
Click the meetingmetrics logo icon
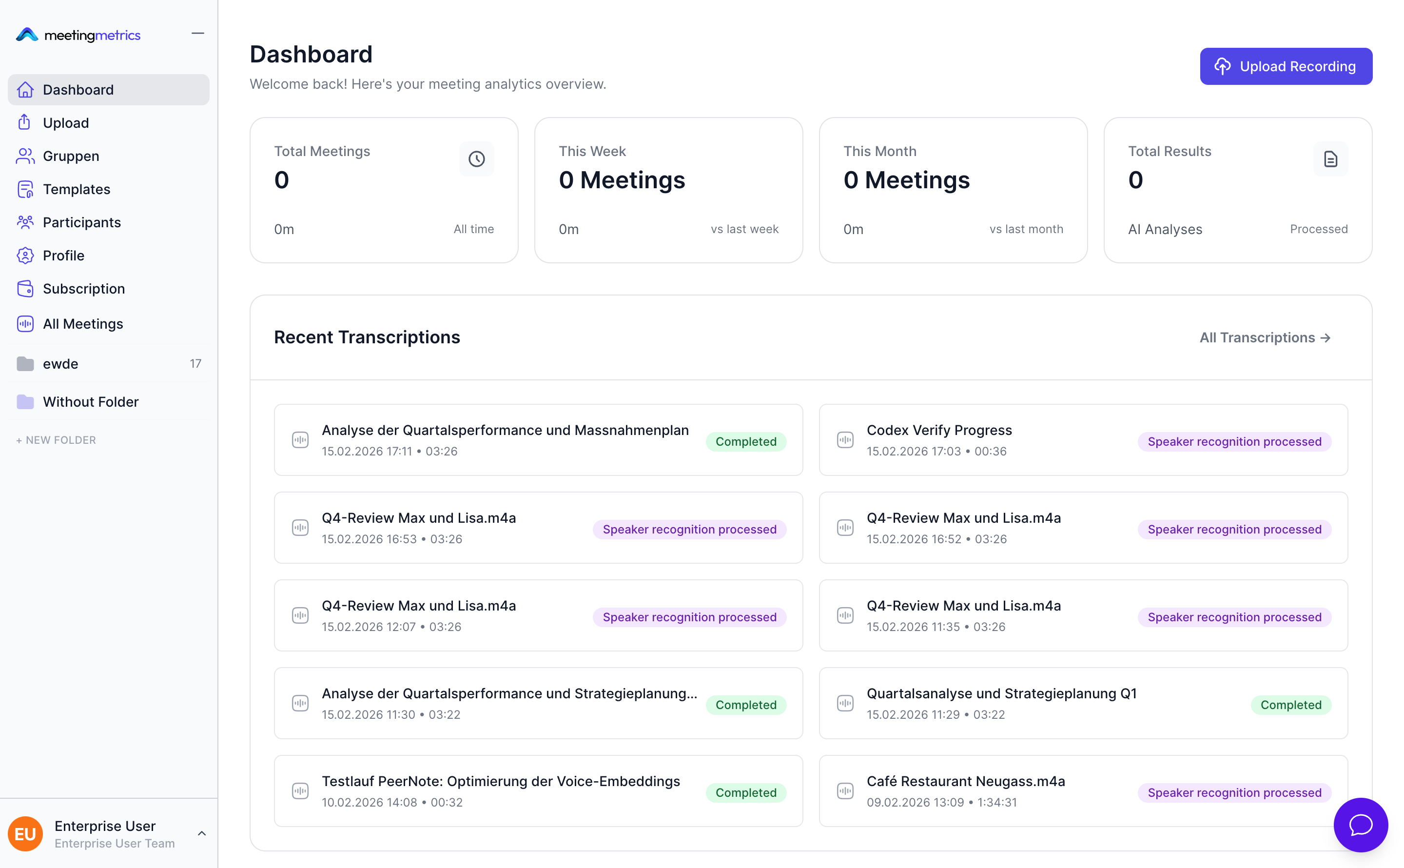[x=27, y=35]
